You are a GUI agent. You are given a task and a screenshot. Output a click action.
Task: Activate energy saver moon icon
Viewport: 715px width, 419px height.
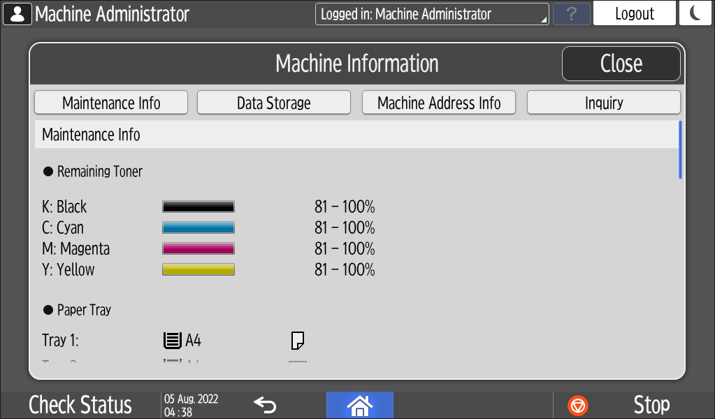coord(695,13)
